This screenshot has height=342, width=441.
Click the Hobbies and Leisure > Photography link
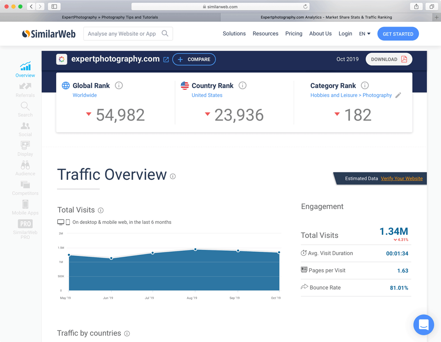point(351,95)
